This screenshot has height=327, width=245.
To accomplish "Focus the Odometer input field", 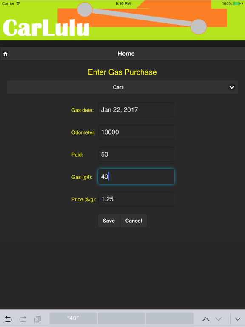I will 136,132.
